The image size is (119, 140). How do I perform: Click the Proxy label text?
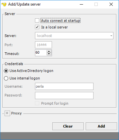coord(16,113)
